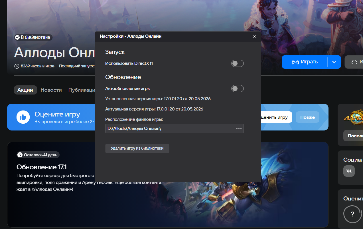Image resolution: width=363 pixels, height=229 pixels.
Task: Open the VK social network icon
Action: (x=349, y=171)
